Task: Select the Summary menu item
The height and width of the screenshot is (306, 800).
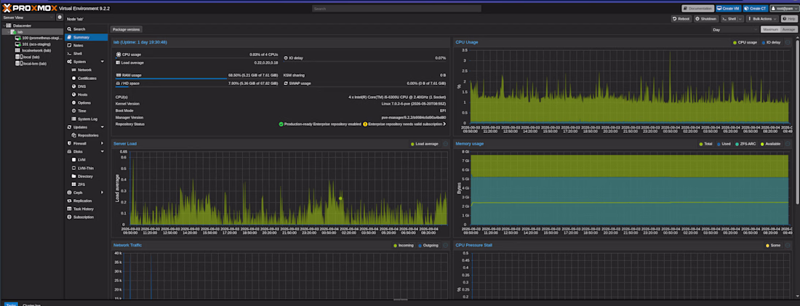Action: [86, 37]
